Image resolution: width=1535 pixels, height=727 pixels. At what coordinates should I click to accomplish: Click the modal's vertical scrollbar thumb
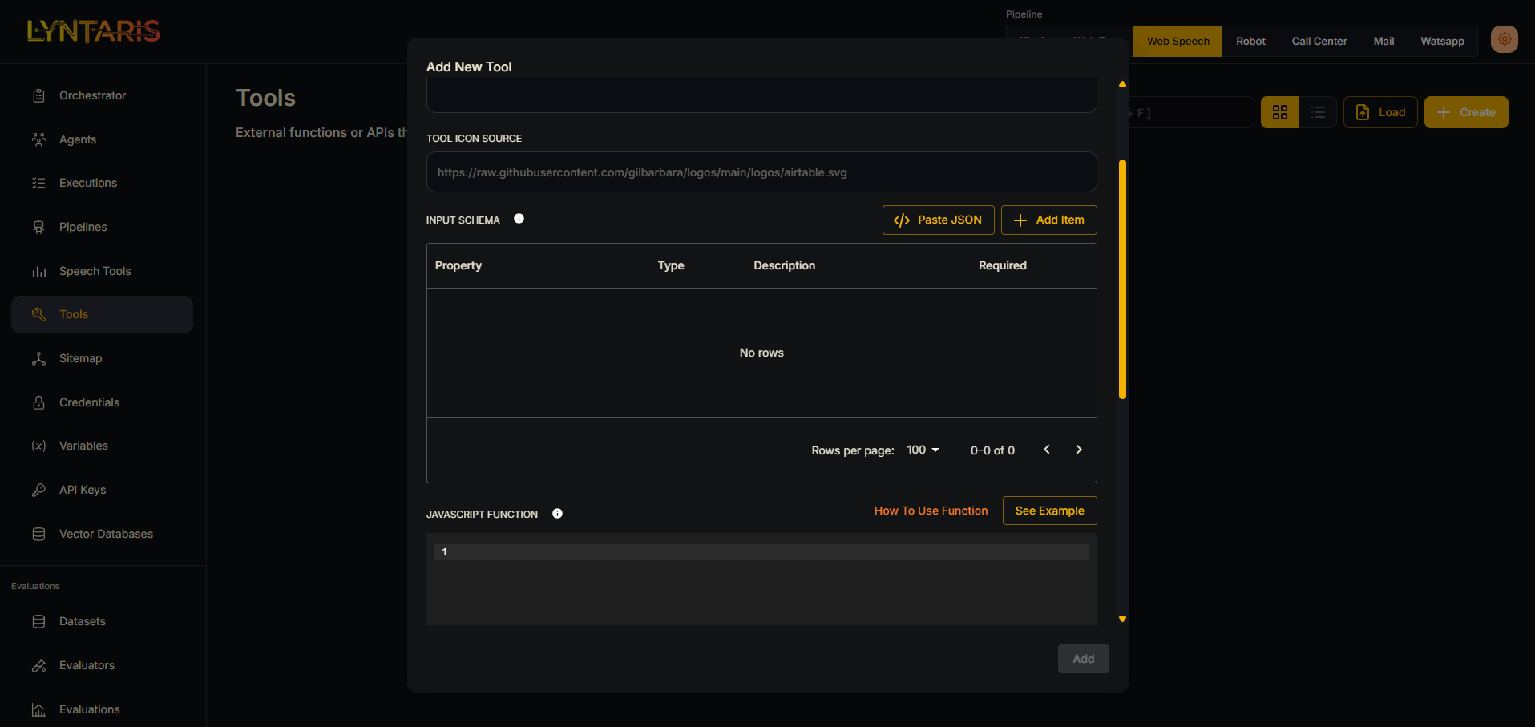1122,279
